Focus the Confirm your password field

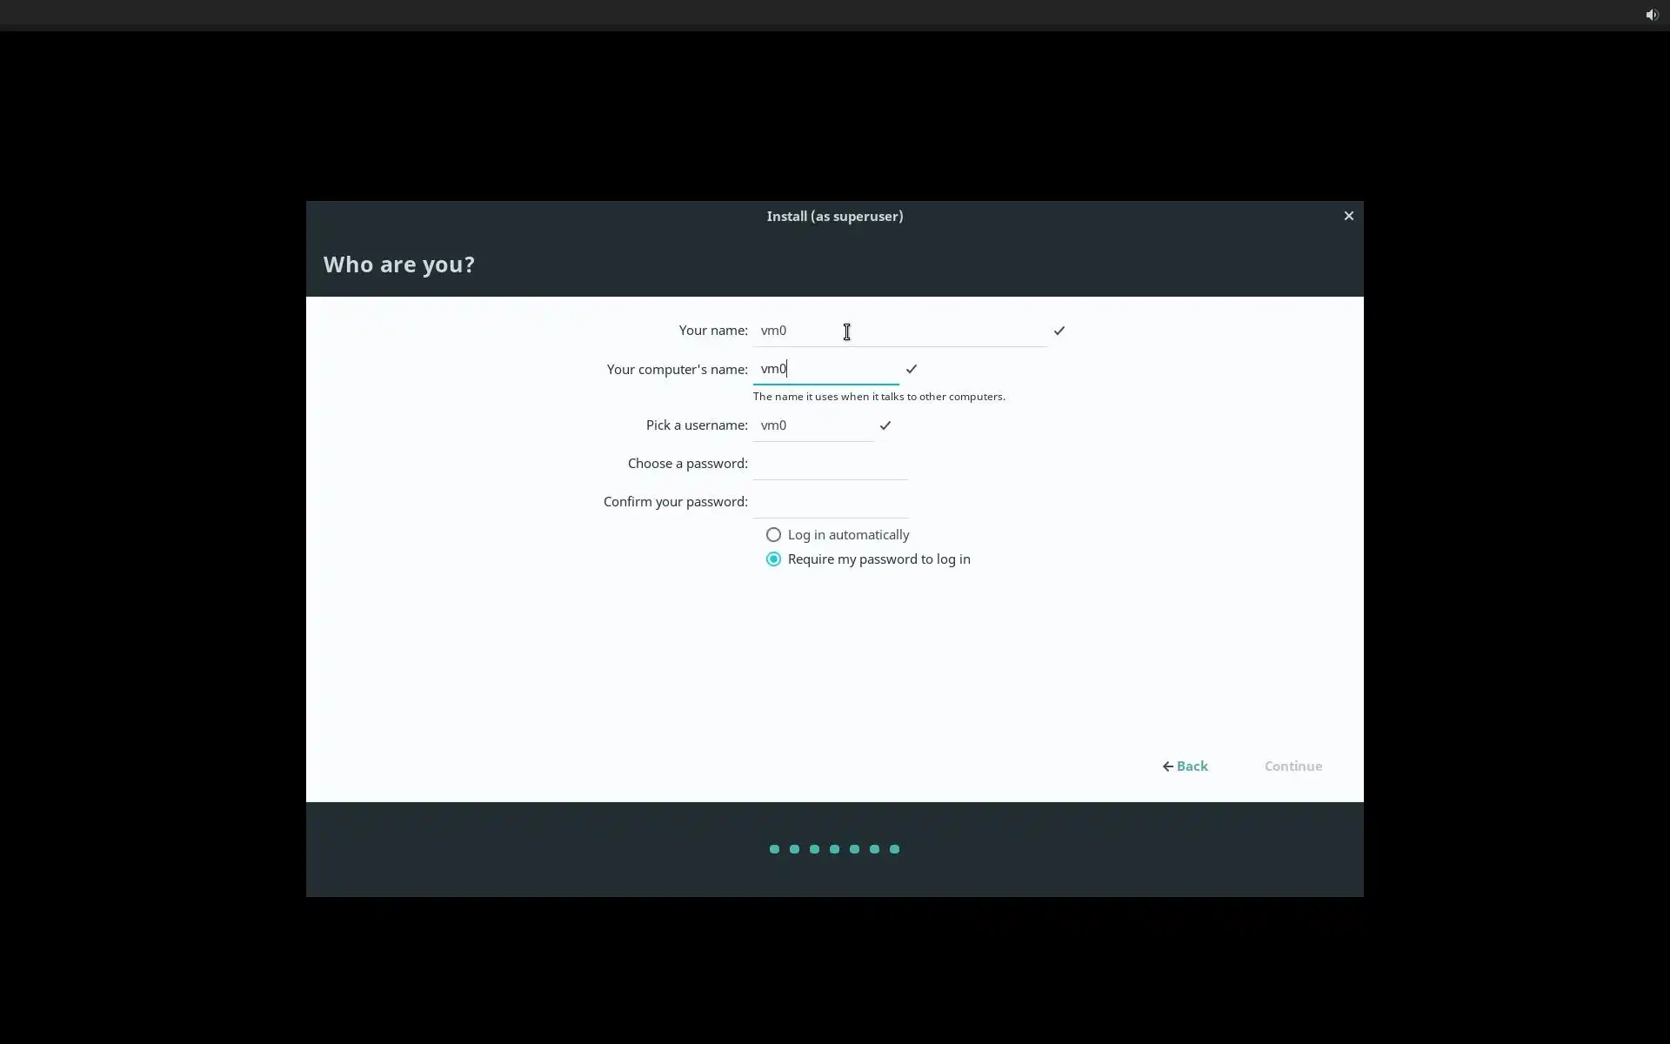[x=829, y=502]
